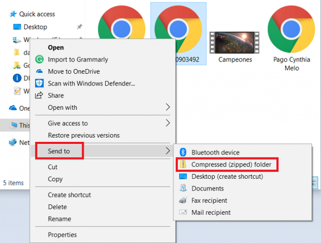
Task: Expand the Give access to submenu arrow
Action: click(168, 123)
